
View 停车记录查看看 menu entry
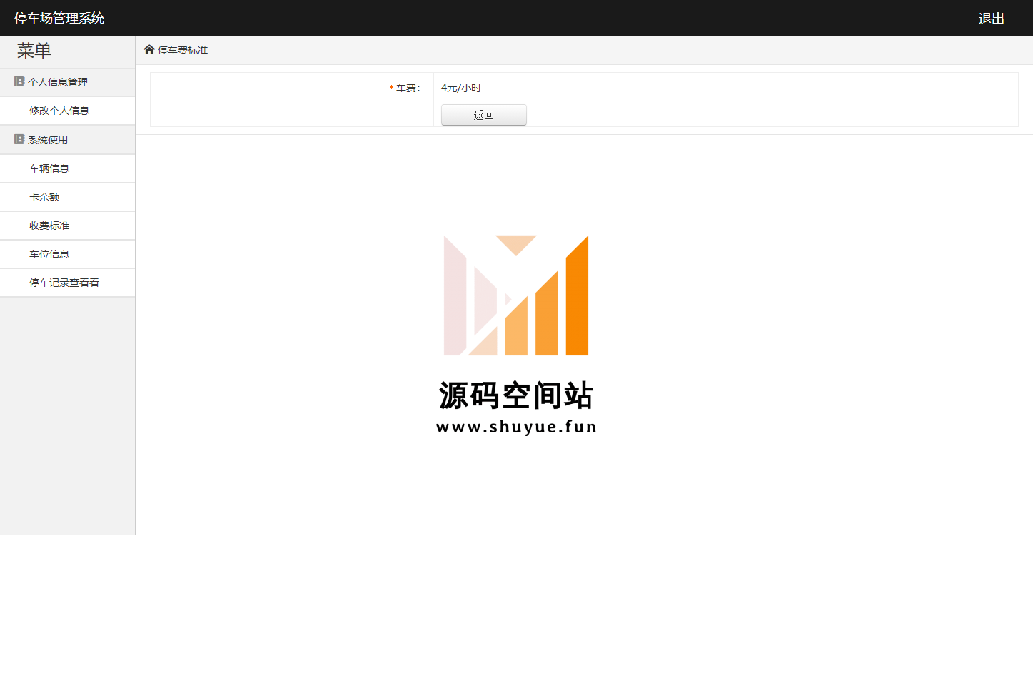tap(67, 283)
